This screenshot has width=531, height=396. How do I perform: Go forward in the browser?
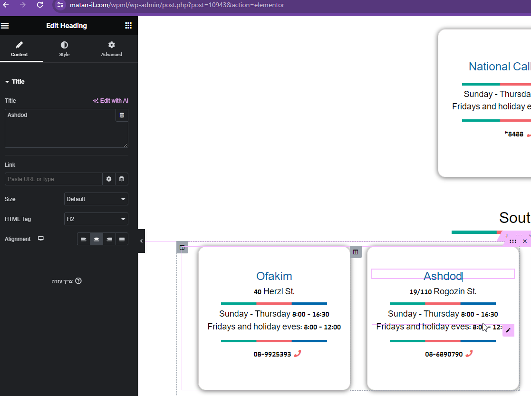click(x=23, y=5)
